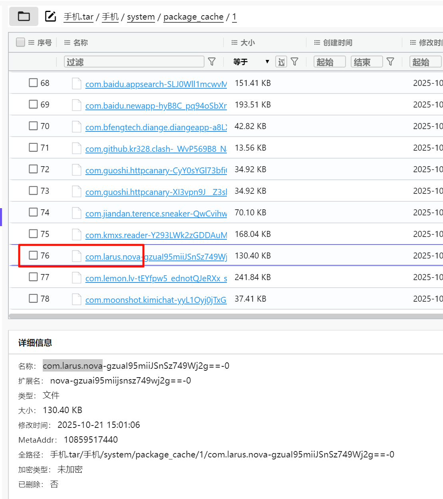
Task: Click the folder icon button in path bar
Action: [24, 16]
